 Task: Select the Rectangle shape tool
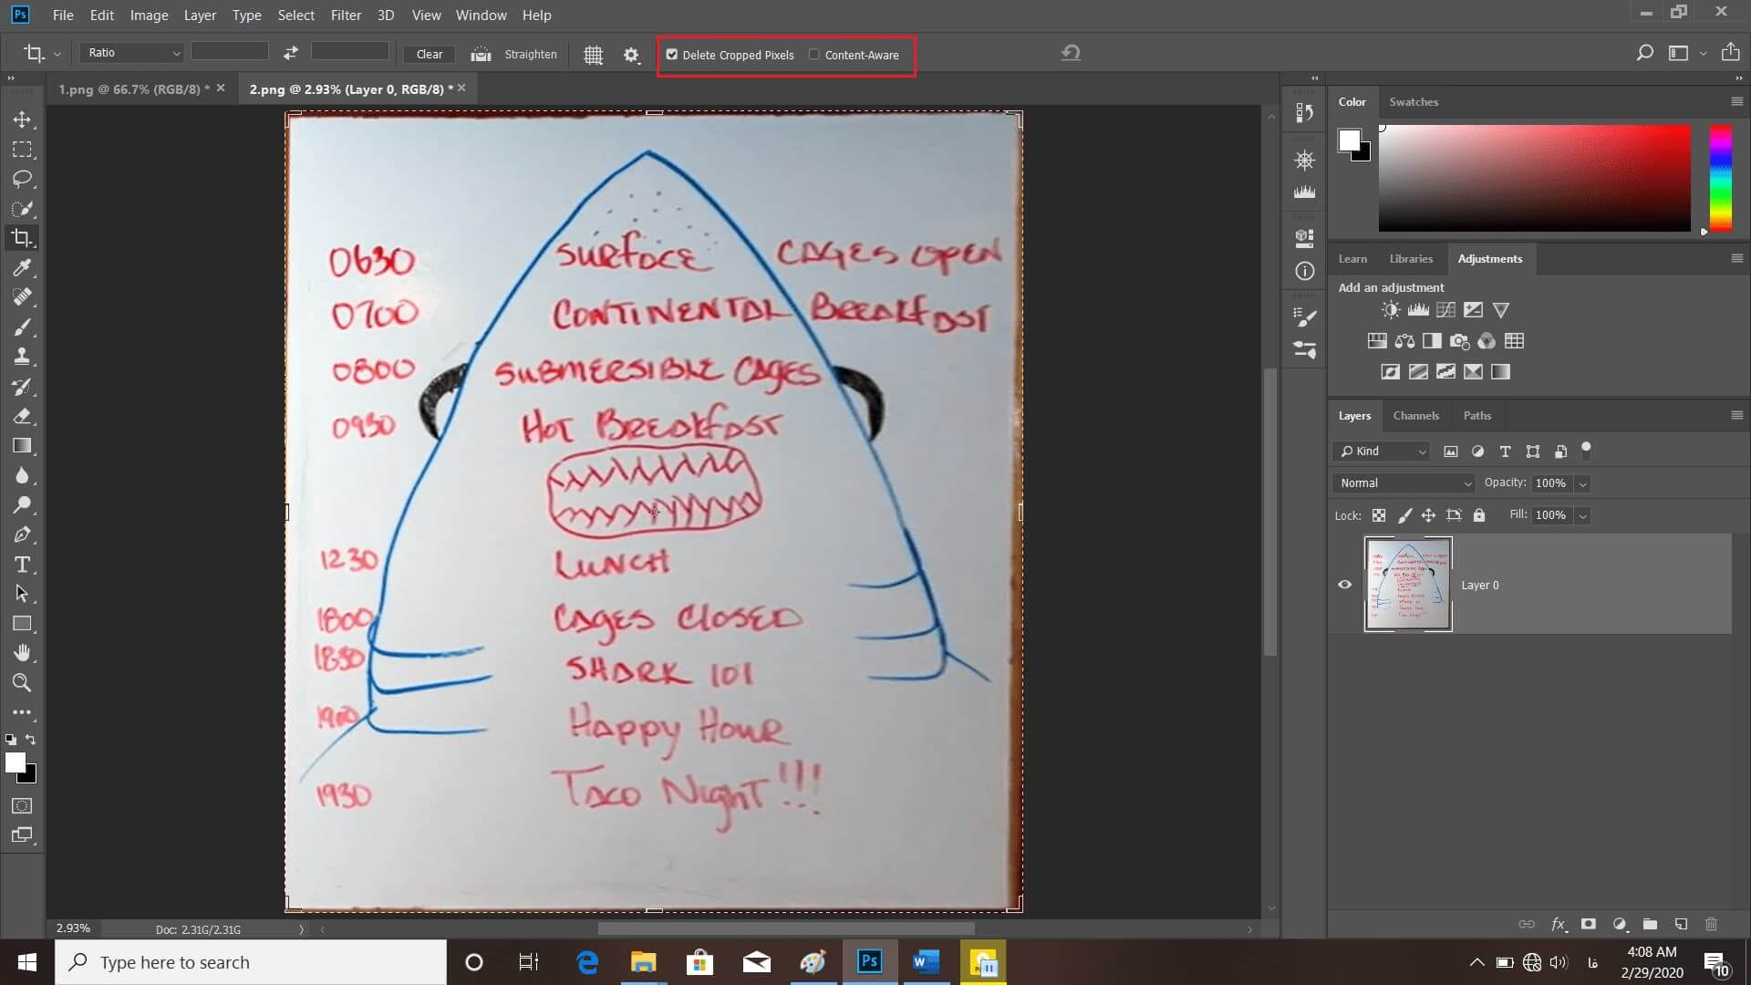[x=22, y=624]
